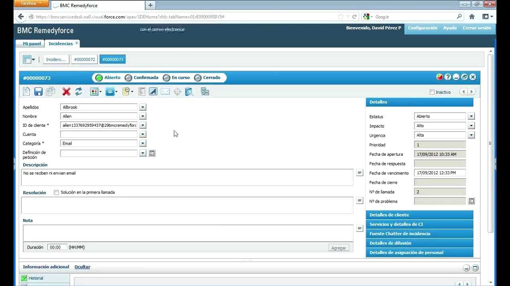Screen dimensions: 510x286
Task: Set status to En curso radio
Action: [167, 78]
